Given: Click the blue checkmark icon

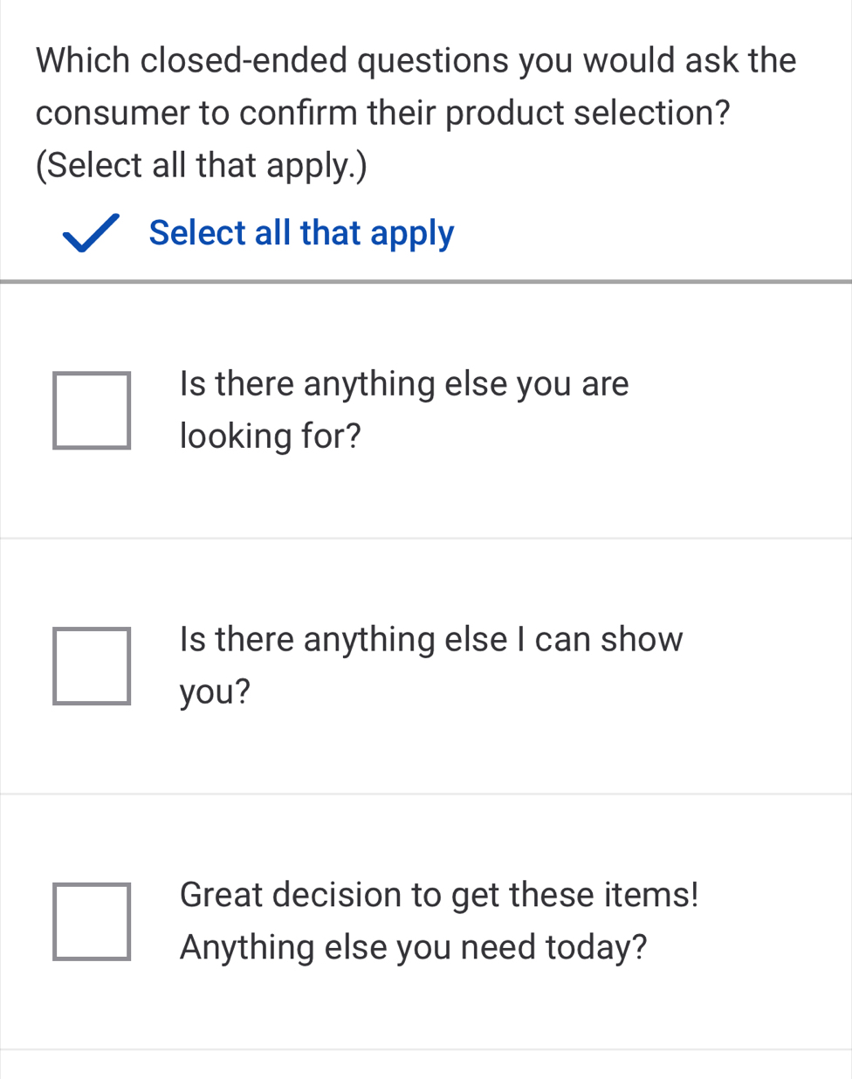Looking at the screenshot, I should (91, 234).
